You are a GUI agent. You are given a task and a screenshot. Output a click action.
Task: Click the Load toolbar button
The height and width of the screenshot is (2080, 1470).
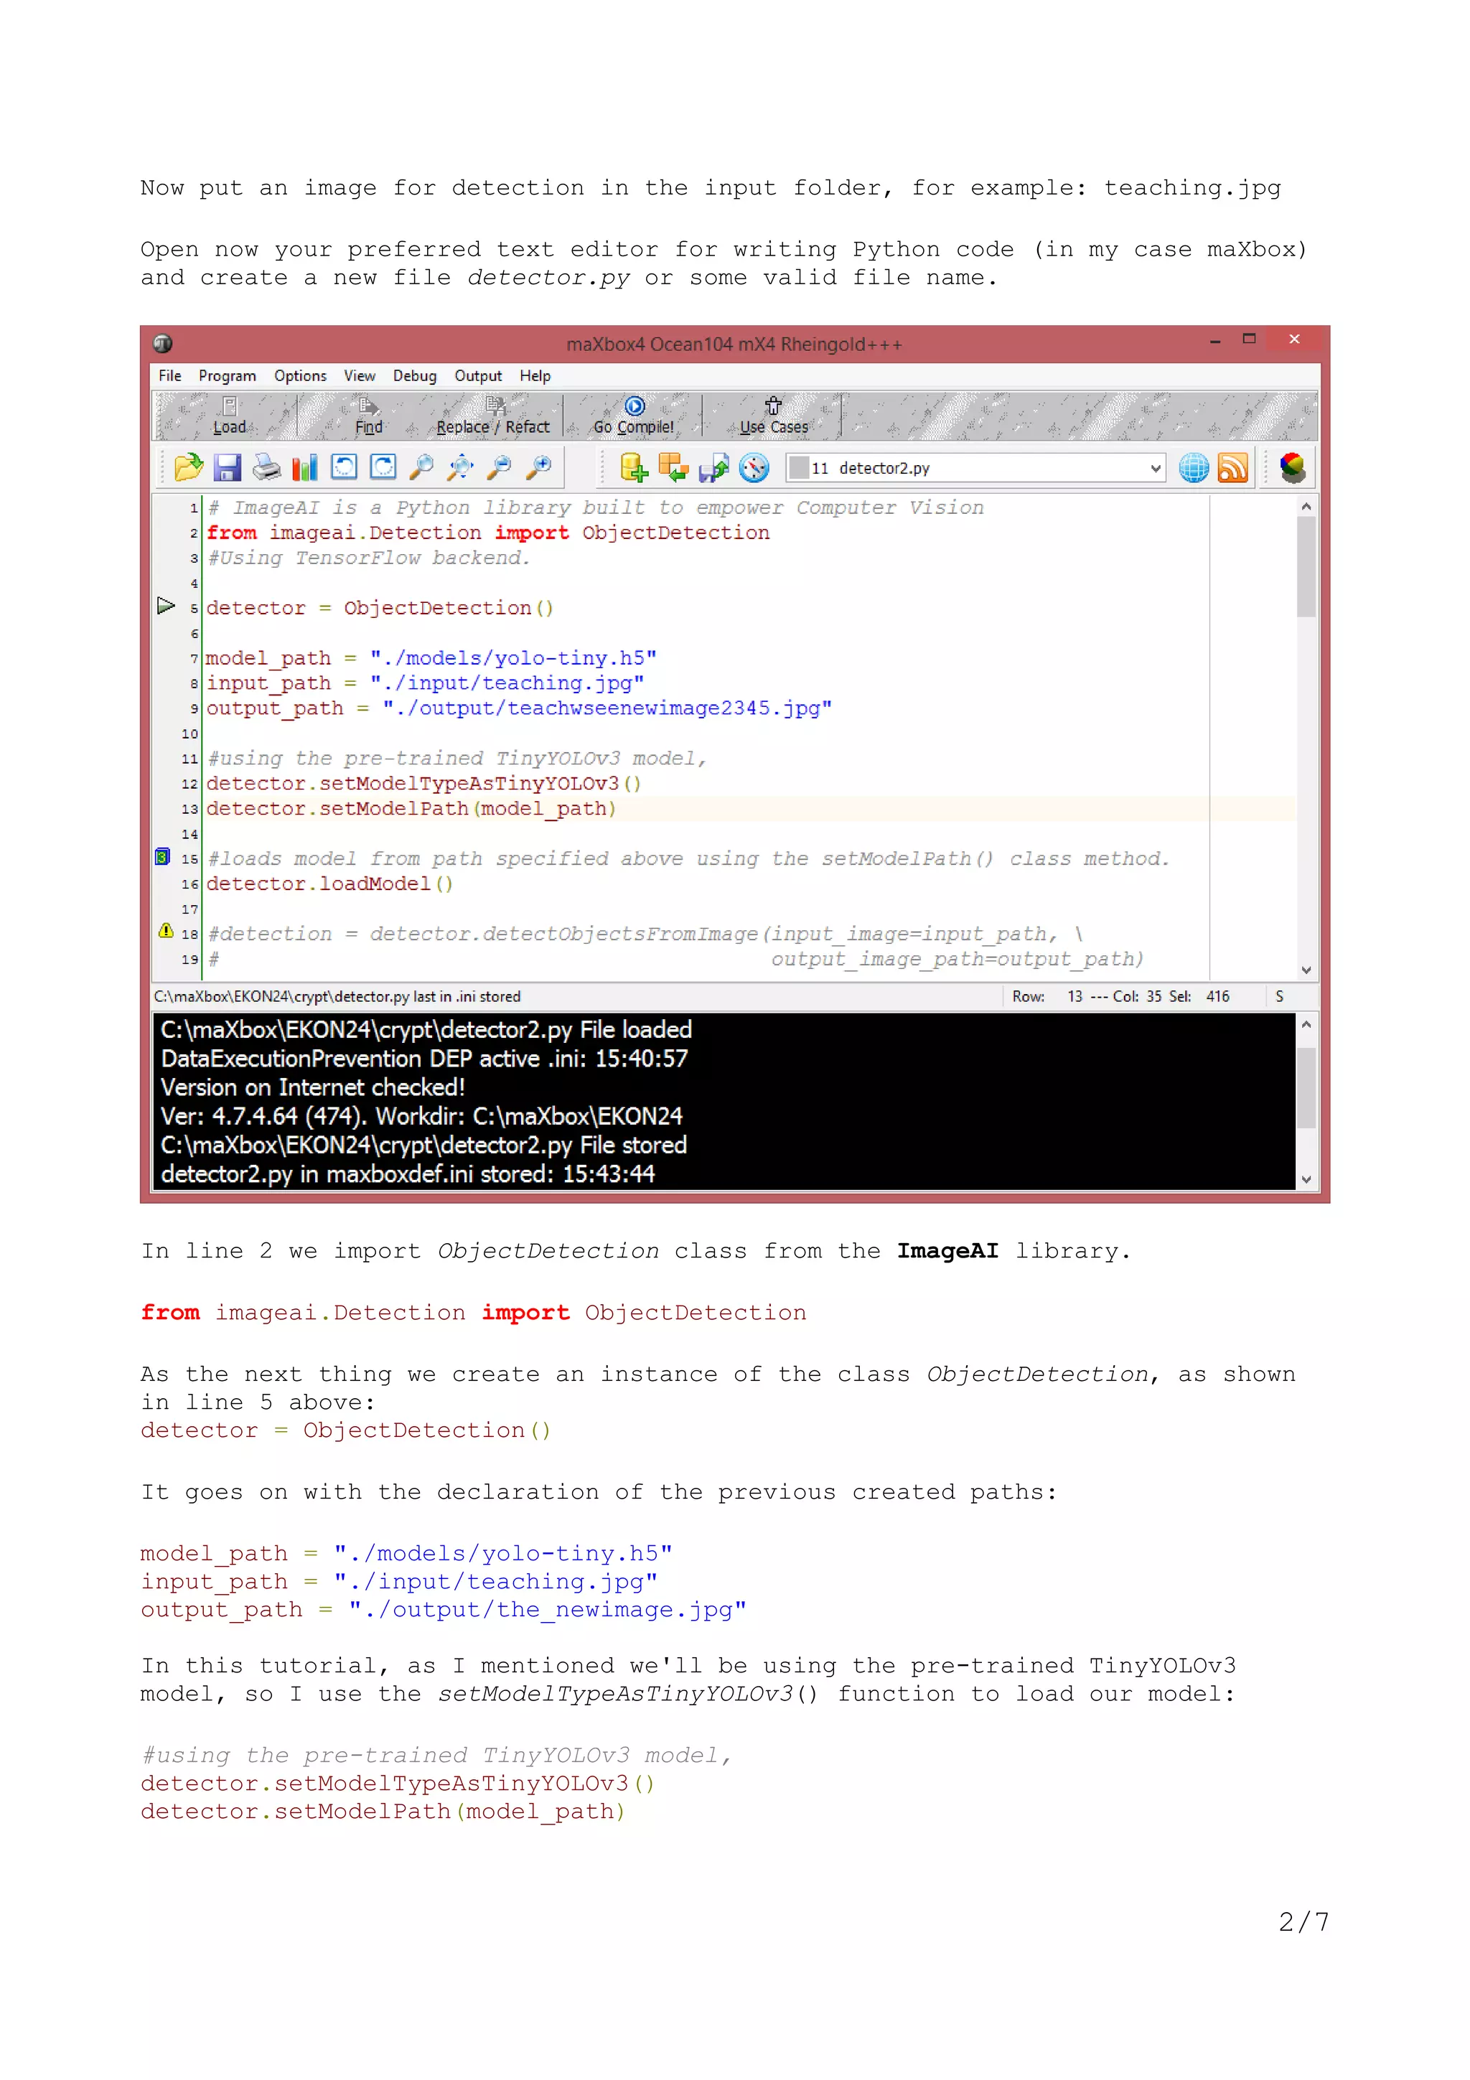coord(230,417)
